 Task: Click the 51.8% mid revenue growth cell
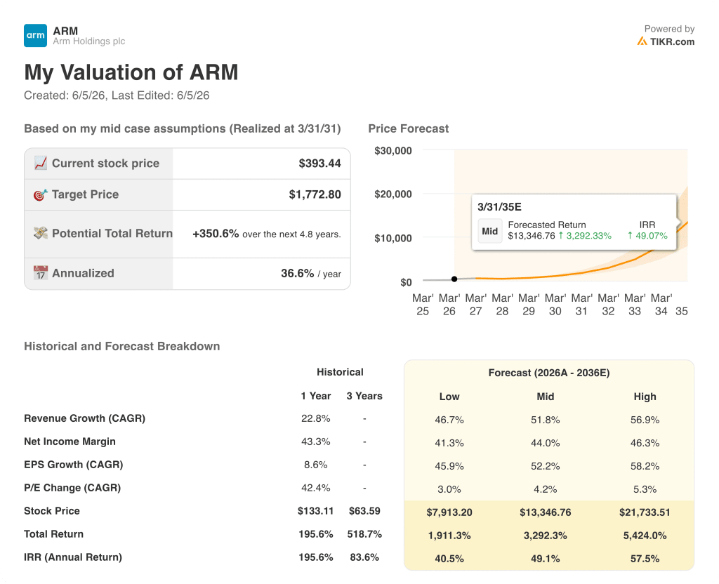[545, 420]
